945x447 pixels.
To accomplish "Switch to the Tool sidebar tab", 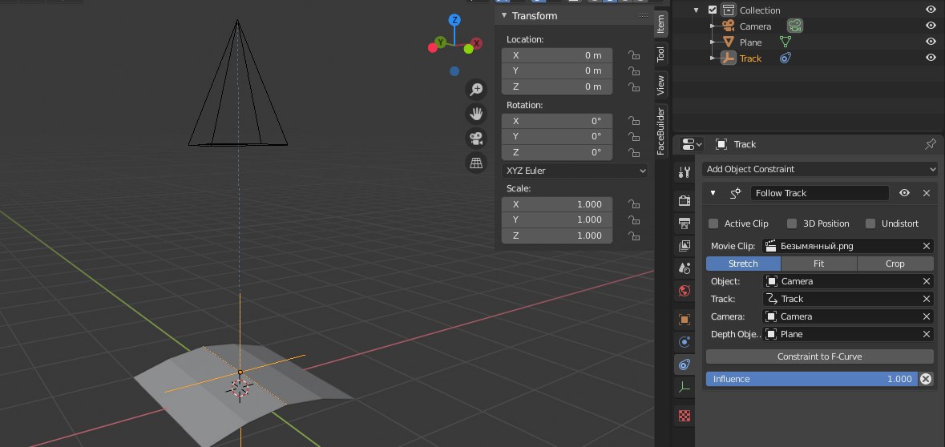I will (660, 54).
